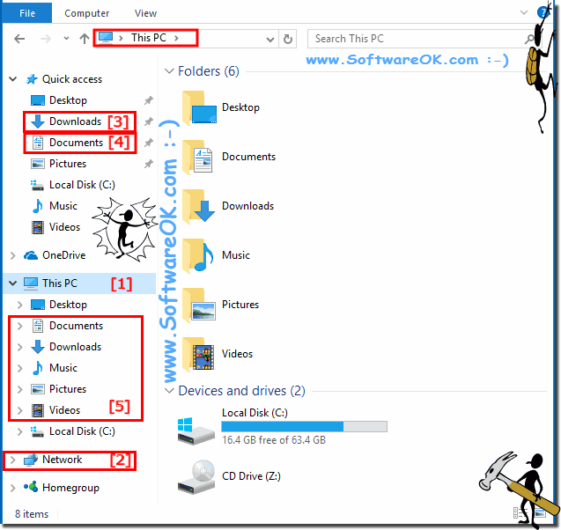
Task: Open the File ribbon tab
Action: (27, 13)
